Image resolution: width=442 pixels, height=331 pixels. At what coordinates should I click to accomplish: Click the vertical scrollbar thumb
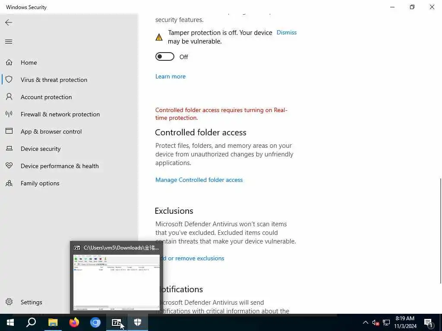pos(440,231)
